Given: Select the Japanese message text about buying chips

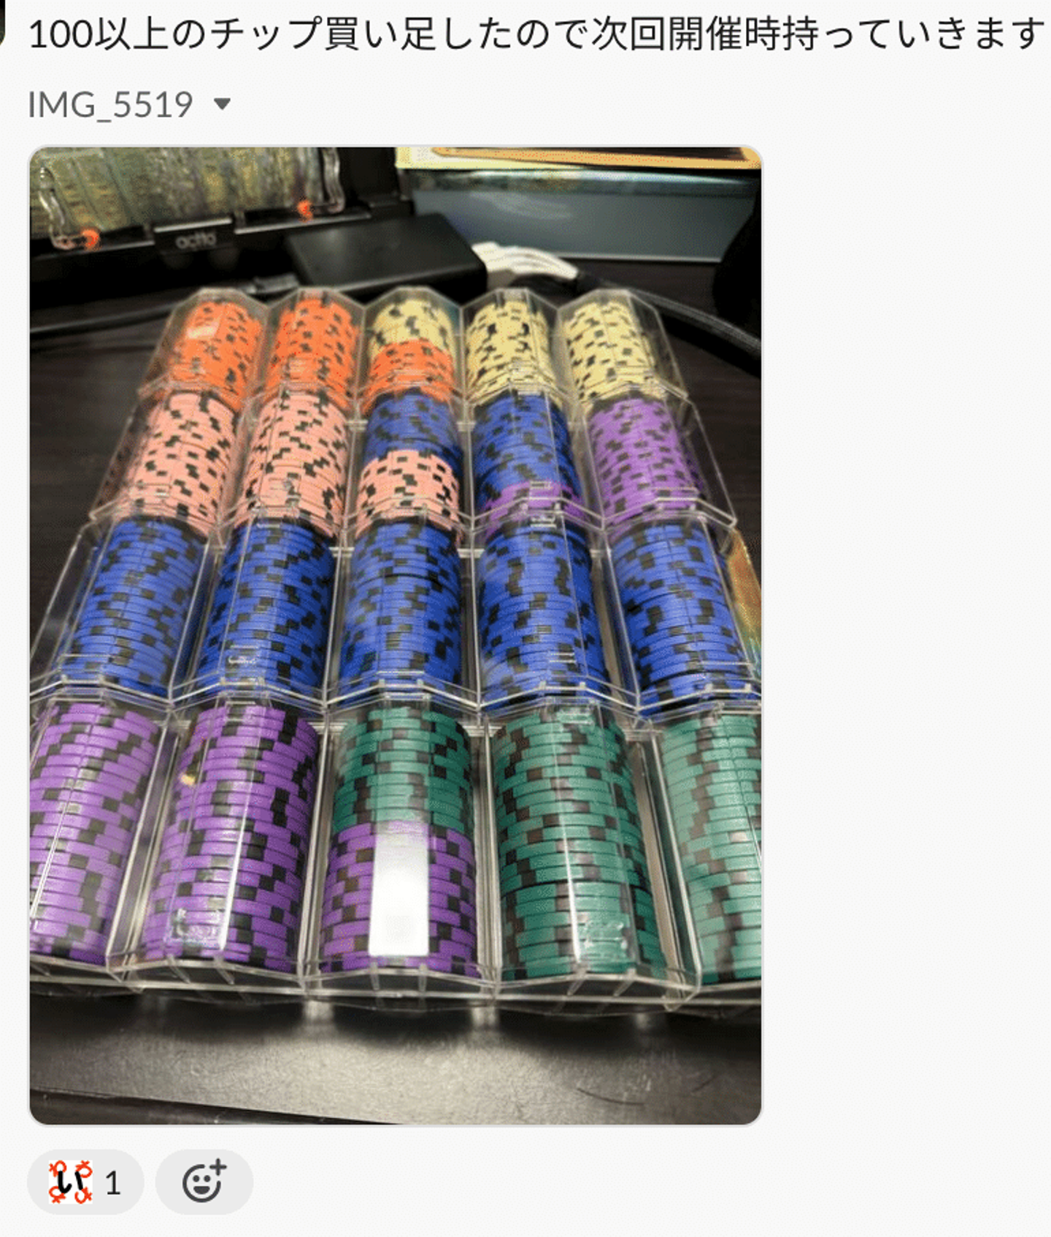Looking at the screenshot, I should point(536,33).
